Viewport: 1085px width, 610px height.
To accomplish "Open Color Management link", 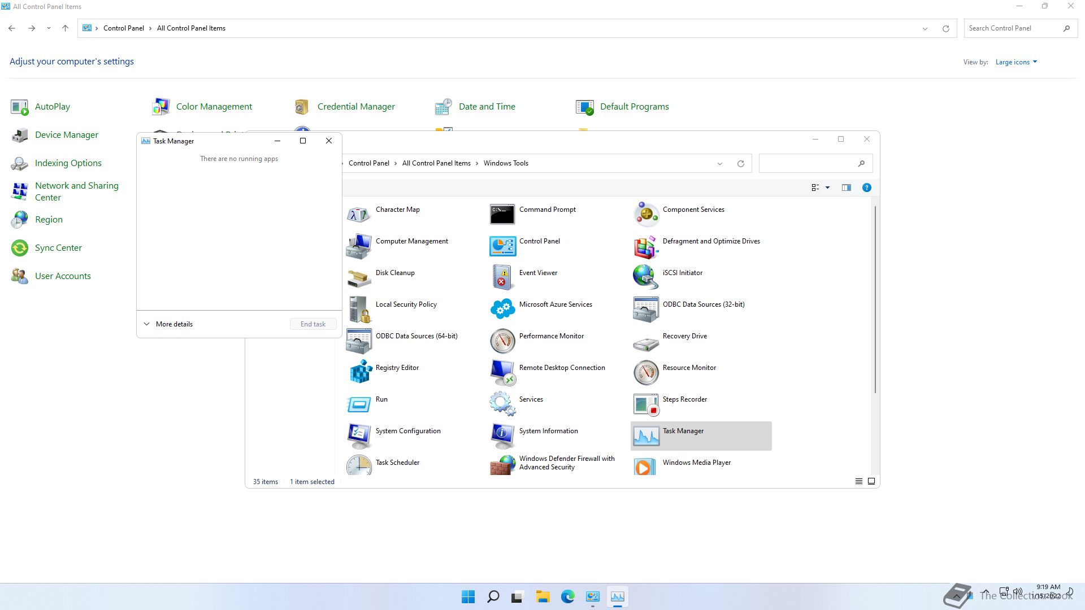I will pyautogui.click(x=214, y=107).
